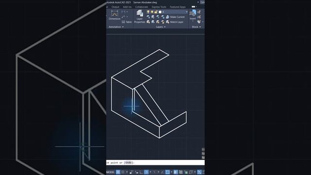Open snap settings dropdown arrow
This screenshot has height=175, width=311.
coord(127,172)
